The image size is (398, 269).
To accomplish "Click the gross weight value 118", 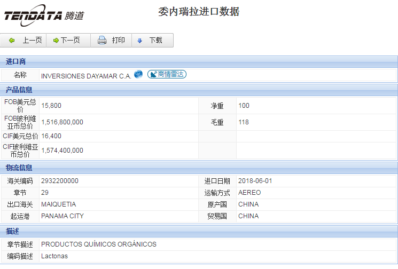I will click(244, 122).
